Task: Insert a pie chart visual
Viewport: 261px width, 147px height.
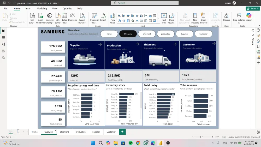Action: 119,21
